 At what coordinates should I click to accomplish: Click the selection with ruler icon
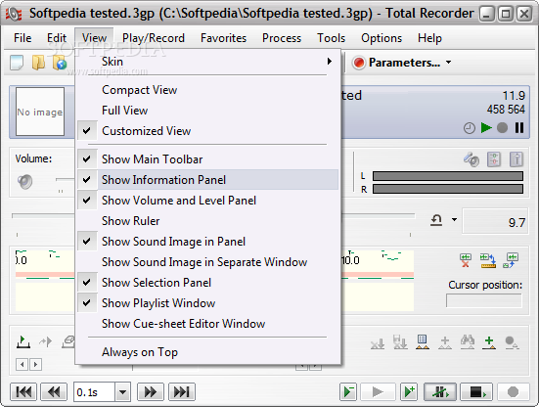(x=488, y=260)
